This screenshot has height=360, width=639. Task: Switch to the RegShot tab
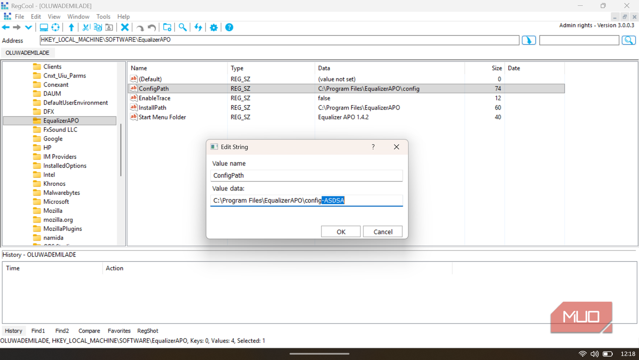coord(147,331)
